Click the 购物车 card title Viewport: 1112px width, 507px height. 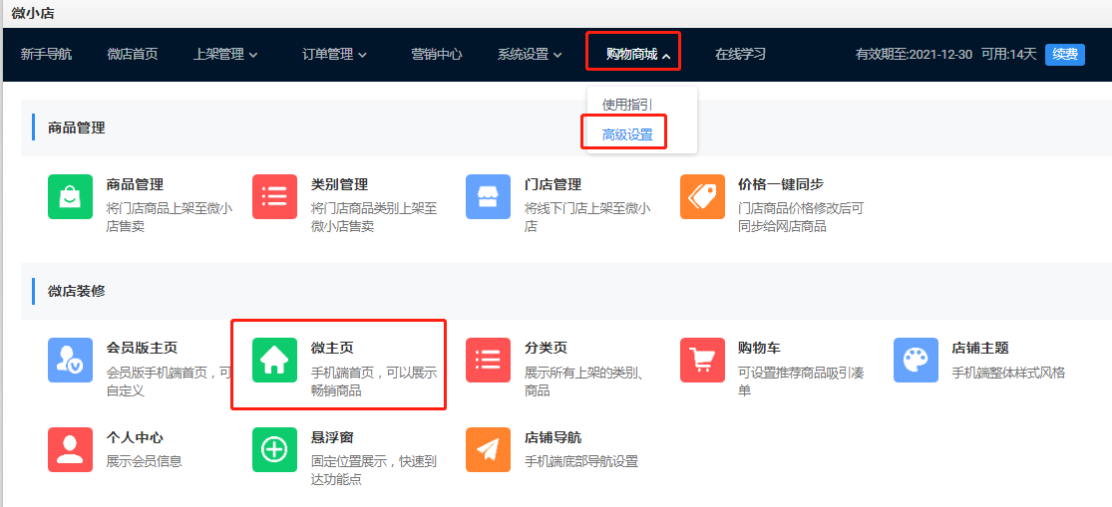[760, 349]
